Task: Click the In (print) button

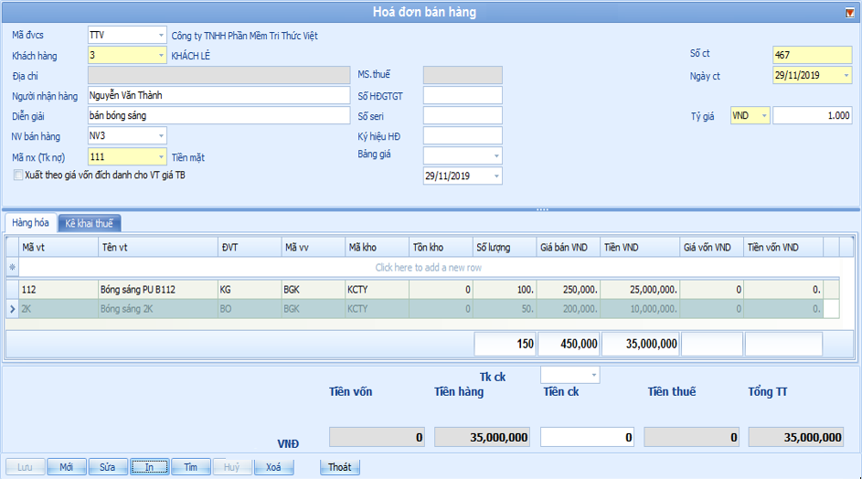Action: point(149,467)
